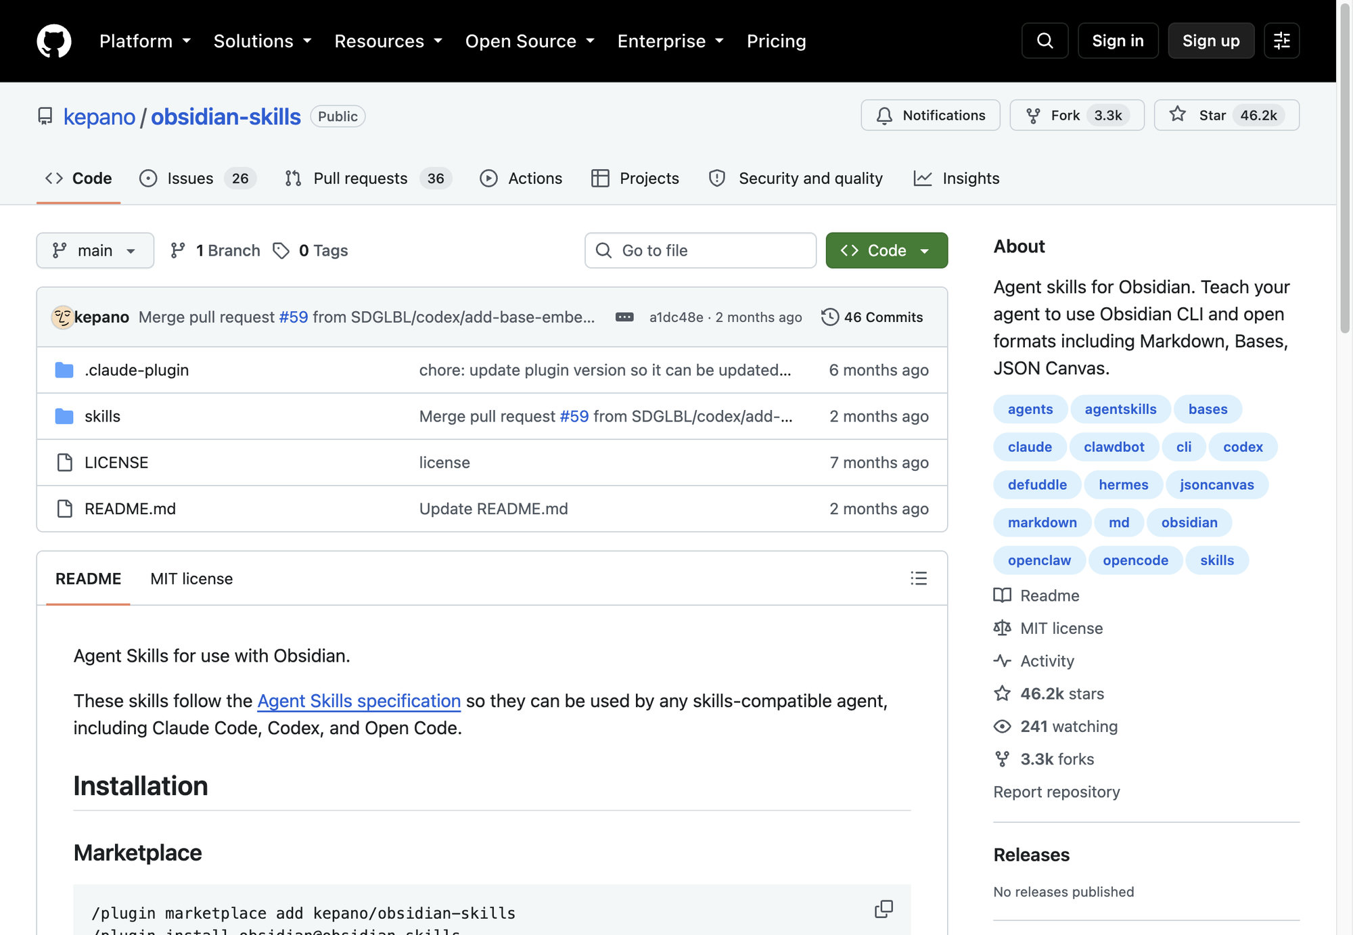Open Activity link in sidebar
Screen dimensions: 1353x935
(x=1034, y=661)
